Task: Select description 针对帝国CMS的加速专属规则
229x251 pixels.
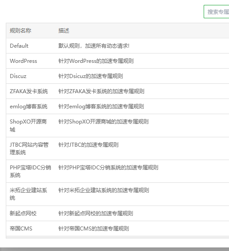Action: coord(93,229)
